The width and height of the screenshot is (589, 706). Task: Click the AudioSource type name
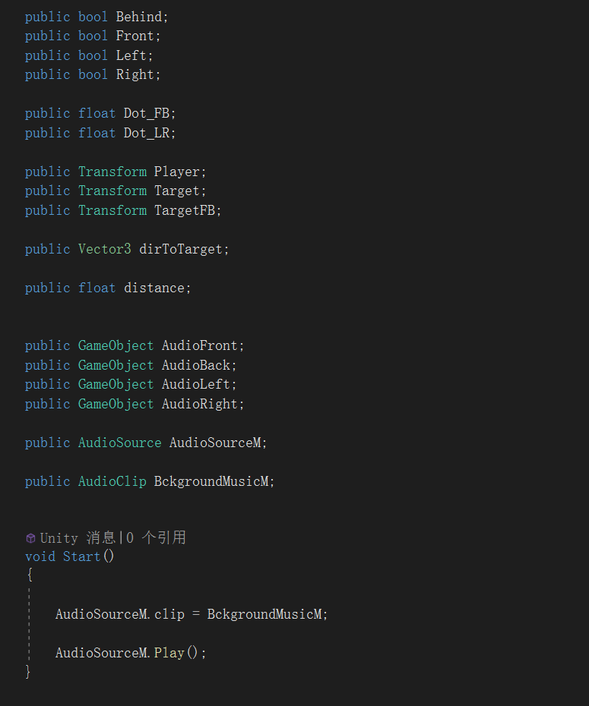(x=120, y=443)
